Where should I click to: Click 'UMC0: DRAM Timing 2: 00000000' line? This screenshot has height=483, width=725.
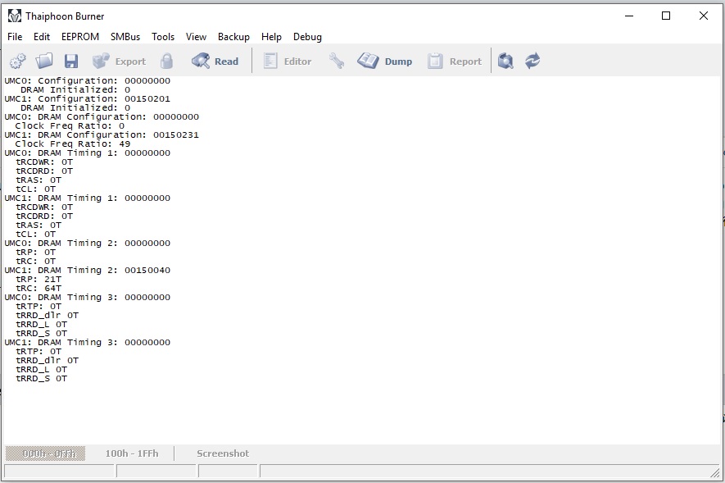click(x=88, y=244)
